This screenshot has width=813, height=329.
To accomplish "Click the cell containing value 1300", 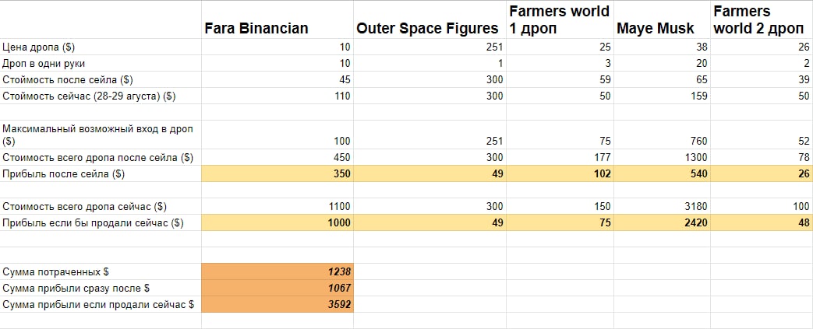I will (x=663, y=157).
